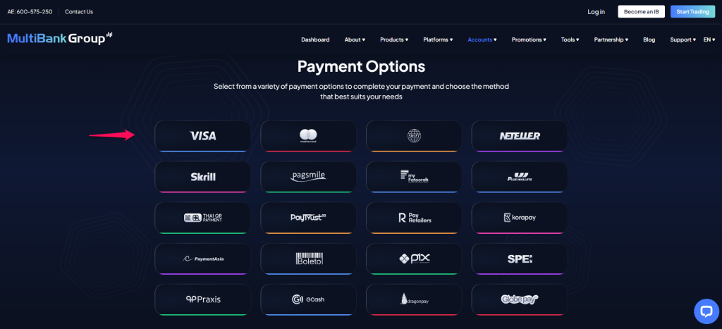
Task: Expand the Products navigation dropdown
Action: (x=396, y=39)
